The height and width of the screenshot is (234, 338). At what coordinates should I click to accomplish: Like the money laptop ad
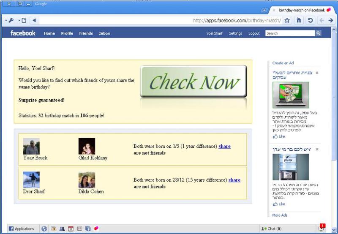[x=279, y=136]
